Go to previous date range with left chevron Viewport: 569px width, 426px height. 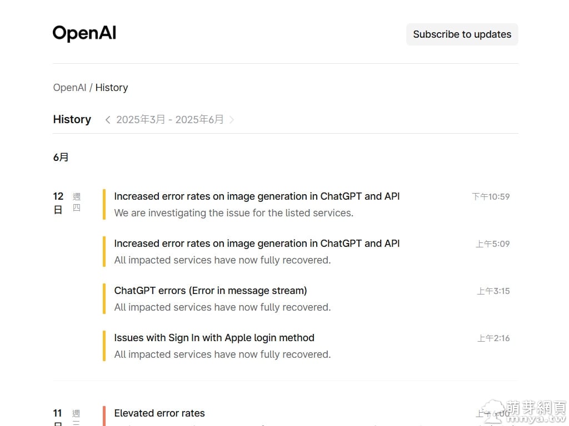pyautogui.click(x=108, y=120)
